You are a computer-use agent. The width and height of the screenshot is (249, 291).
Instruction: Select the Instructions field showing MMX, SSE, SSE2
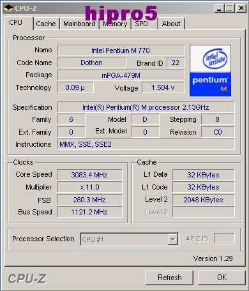click(x=146, y=144)
